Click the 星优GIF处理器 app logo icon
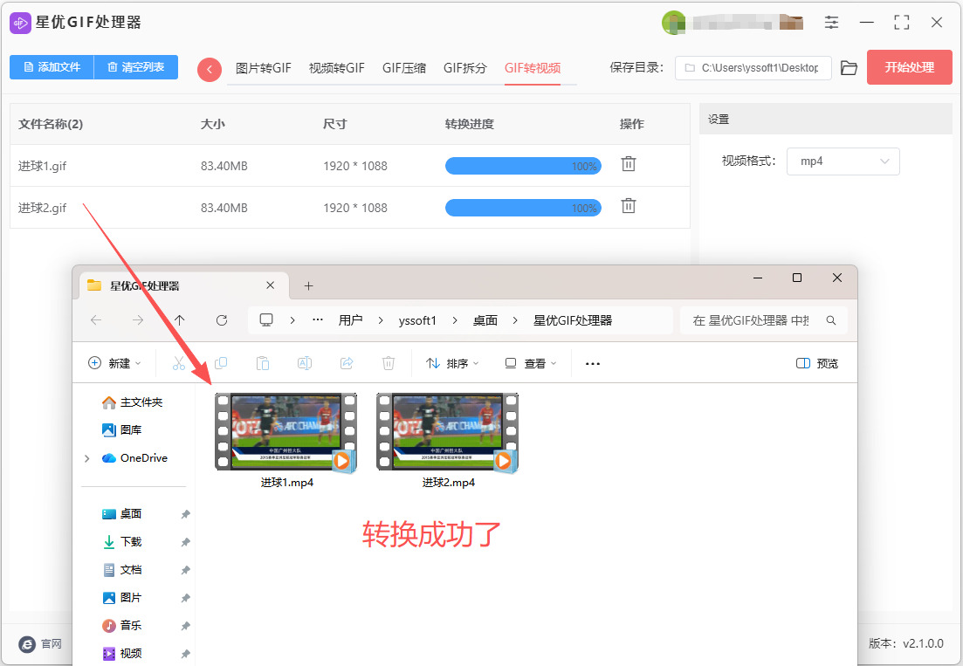The width and height of the screenshot is (963, 666). (x=20, y=23)
